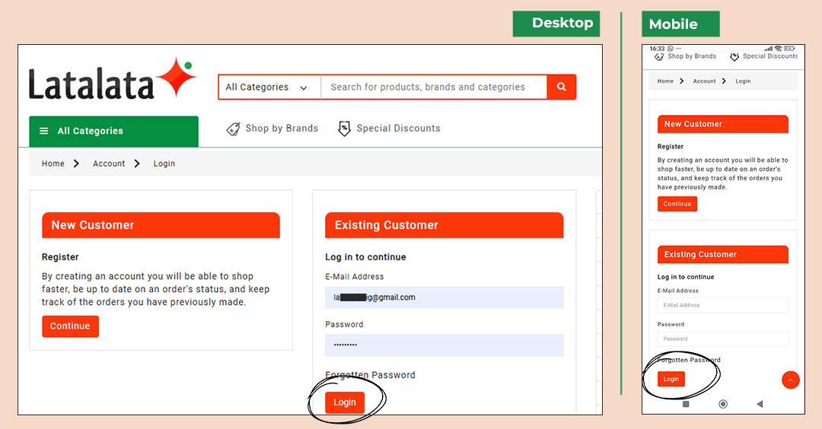This screenshot has width=822, height=429.
Task: Tap the mobile Android recents square
Action: click(x=686, y=404)
